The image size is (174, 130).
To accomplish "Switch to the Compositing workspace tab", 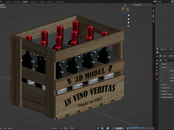I will click(17, 2).
